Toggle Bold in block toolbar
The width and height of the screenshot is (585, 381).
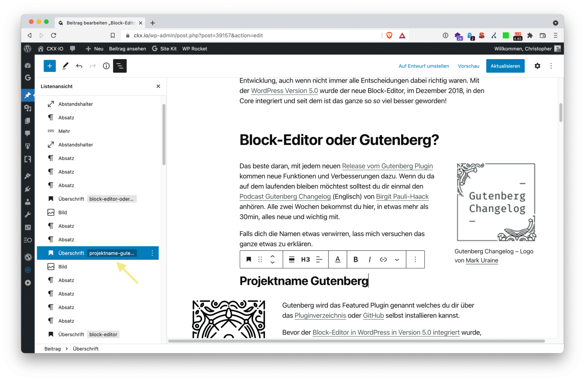[355, 259]
